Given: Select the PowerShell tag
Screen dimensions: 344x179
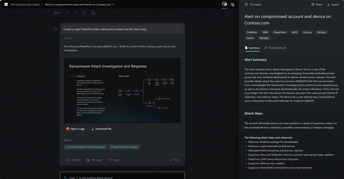Looking at the screenshot, I should coord(280,32).
